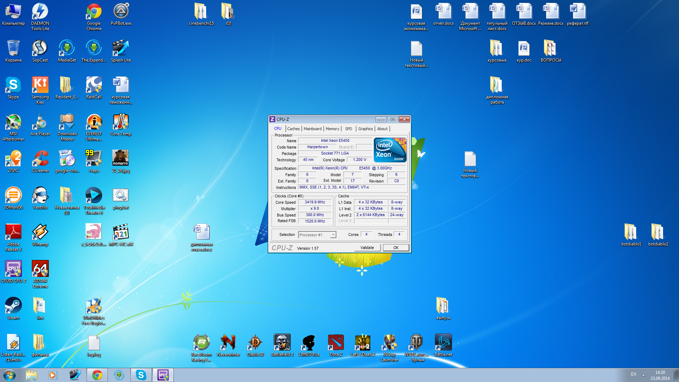Click the Intel Xeon inside logo
The width and height of the screenshot is (679, 382).
(x=390, y=150)
